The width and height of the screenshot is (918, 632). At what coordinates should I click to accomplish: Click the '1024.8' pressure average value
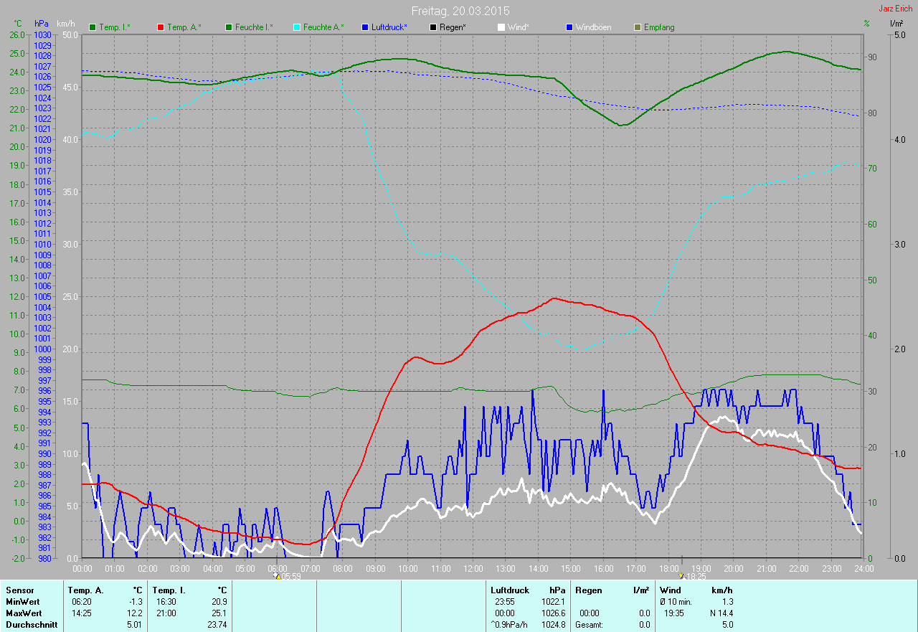coord(553,625)
